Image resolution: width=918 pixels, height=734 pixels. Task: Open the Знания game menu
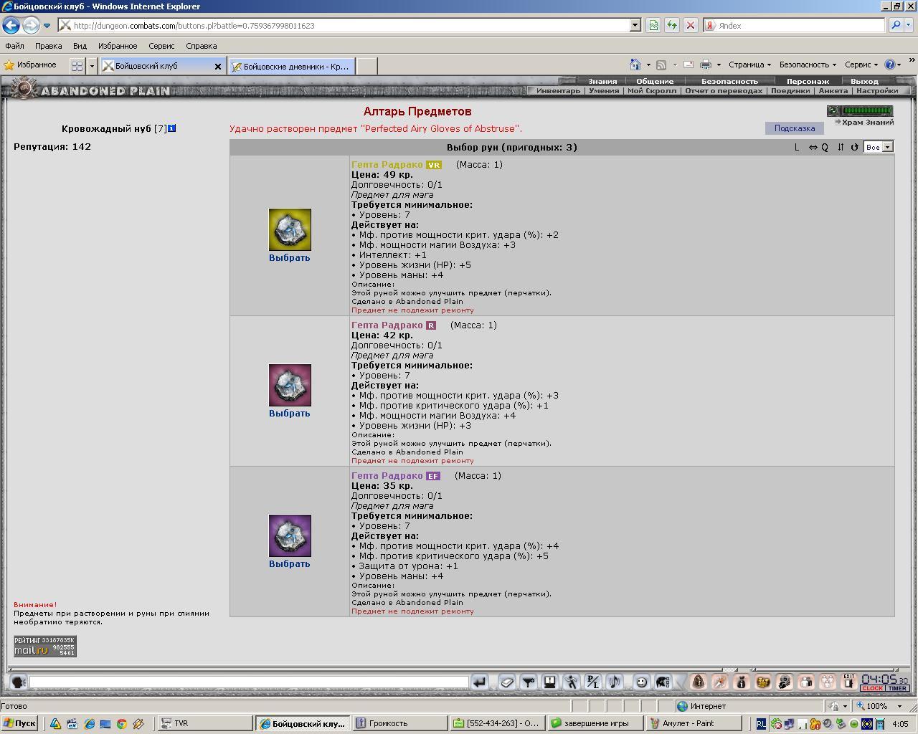(x=602, y=81)
